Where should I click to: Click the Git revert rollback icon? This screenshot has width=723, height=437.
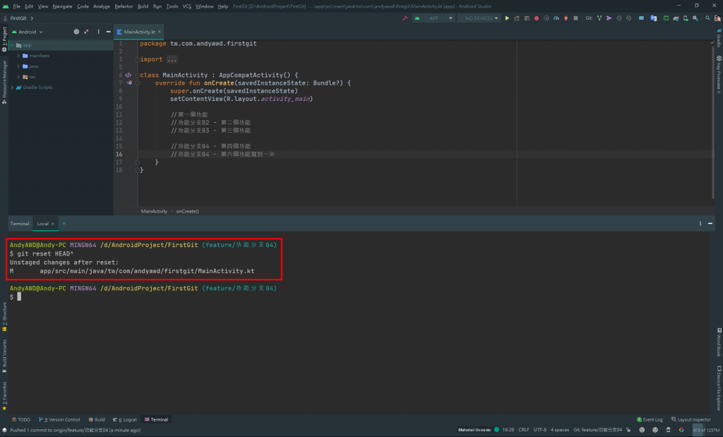pyautogui.click(x=628, y=18)
